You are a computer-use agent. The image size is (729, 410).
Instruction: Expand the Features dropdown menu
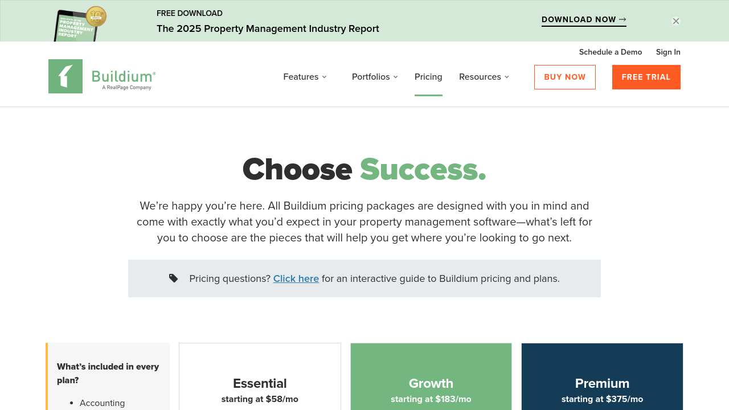point(305,77)
